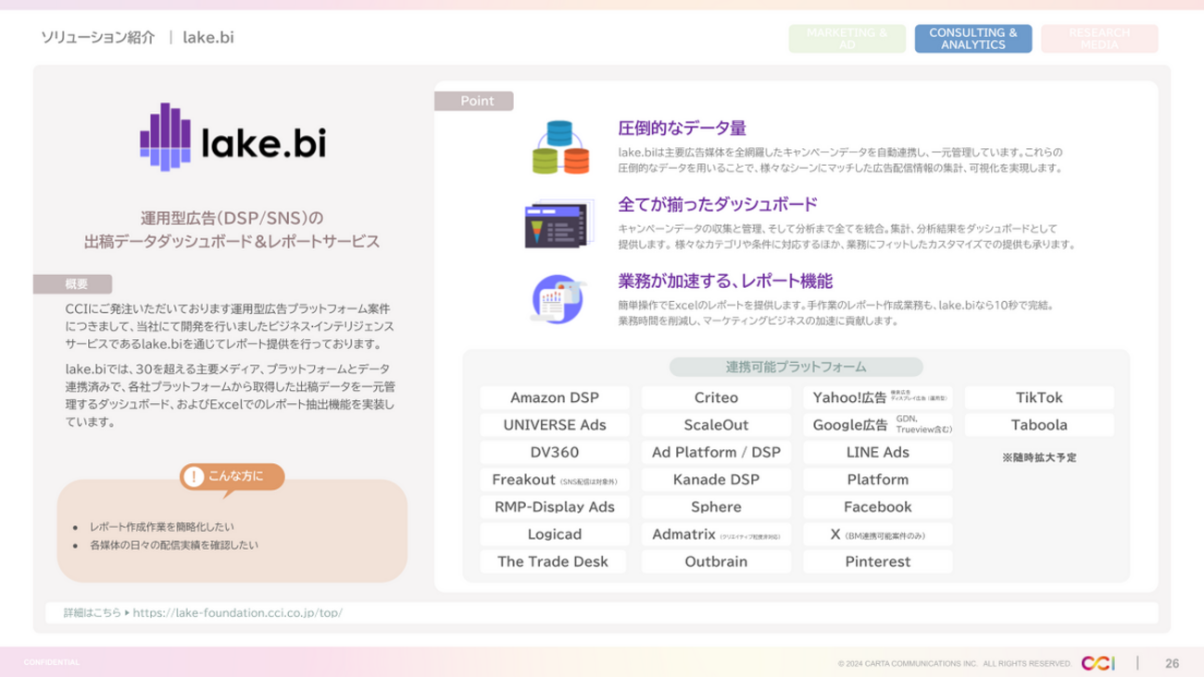This screenshot has height=677, width=1204.
Task: Click the CCI logo in footer
Action: pyautogui.click(x=1099, y=662)
